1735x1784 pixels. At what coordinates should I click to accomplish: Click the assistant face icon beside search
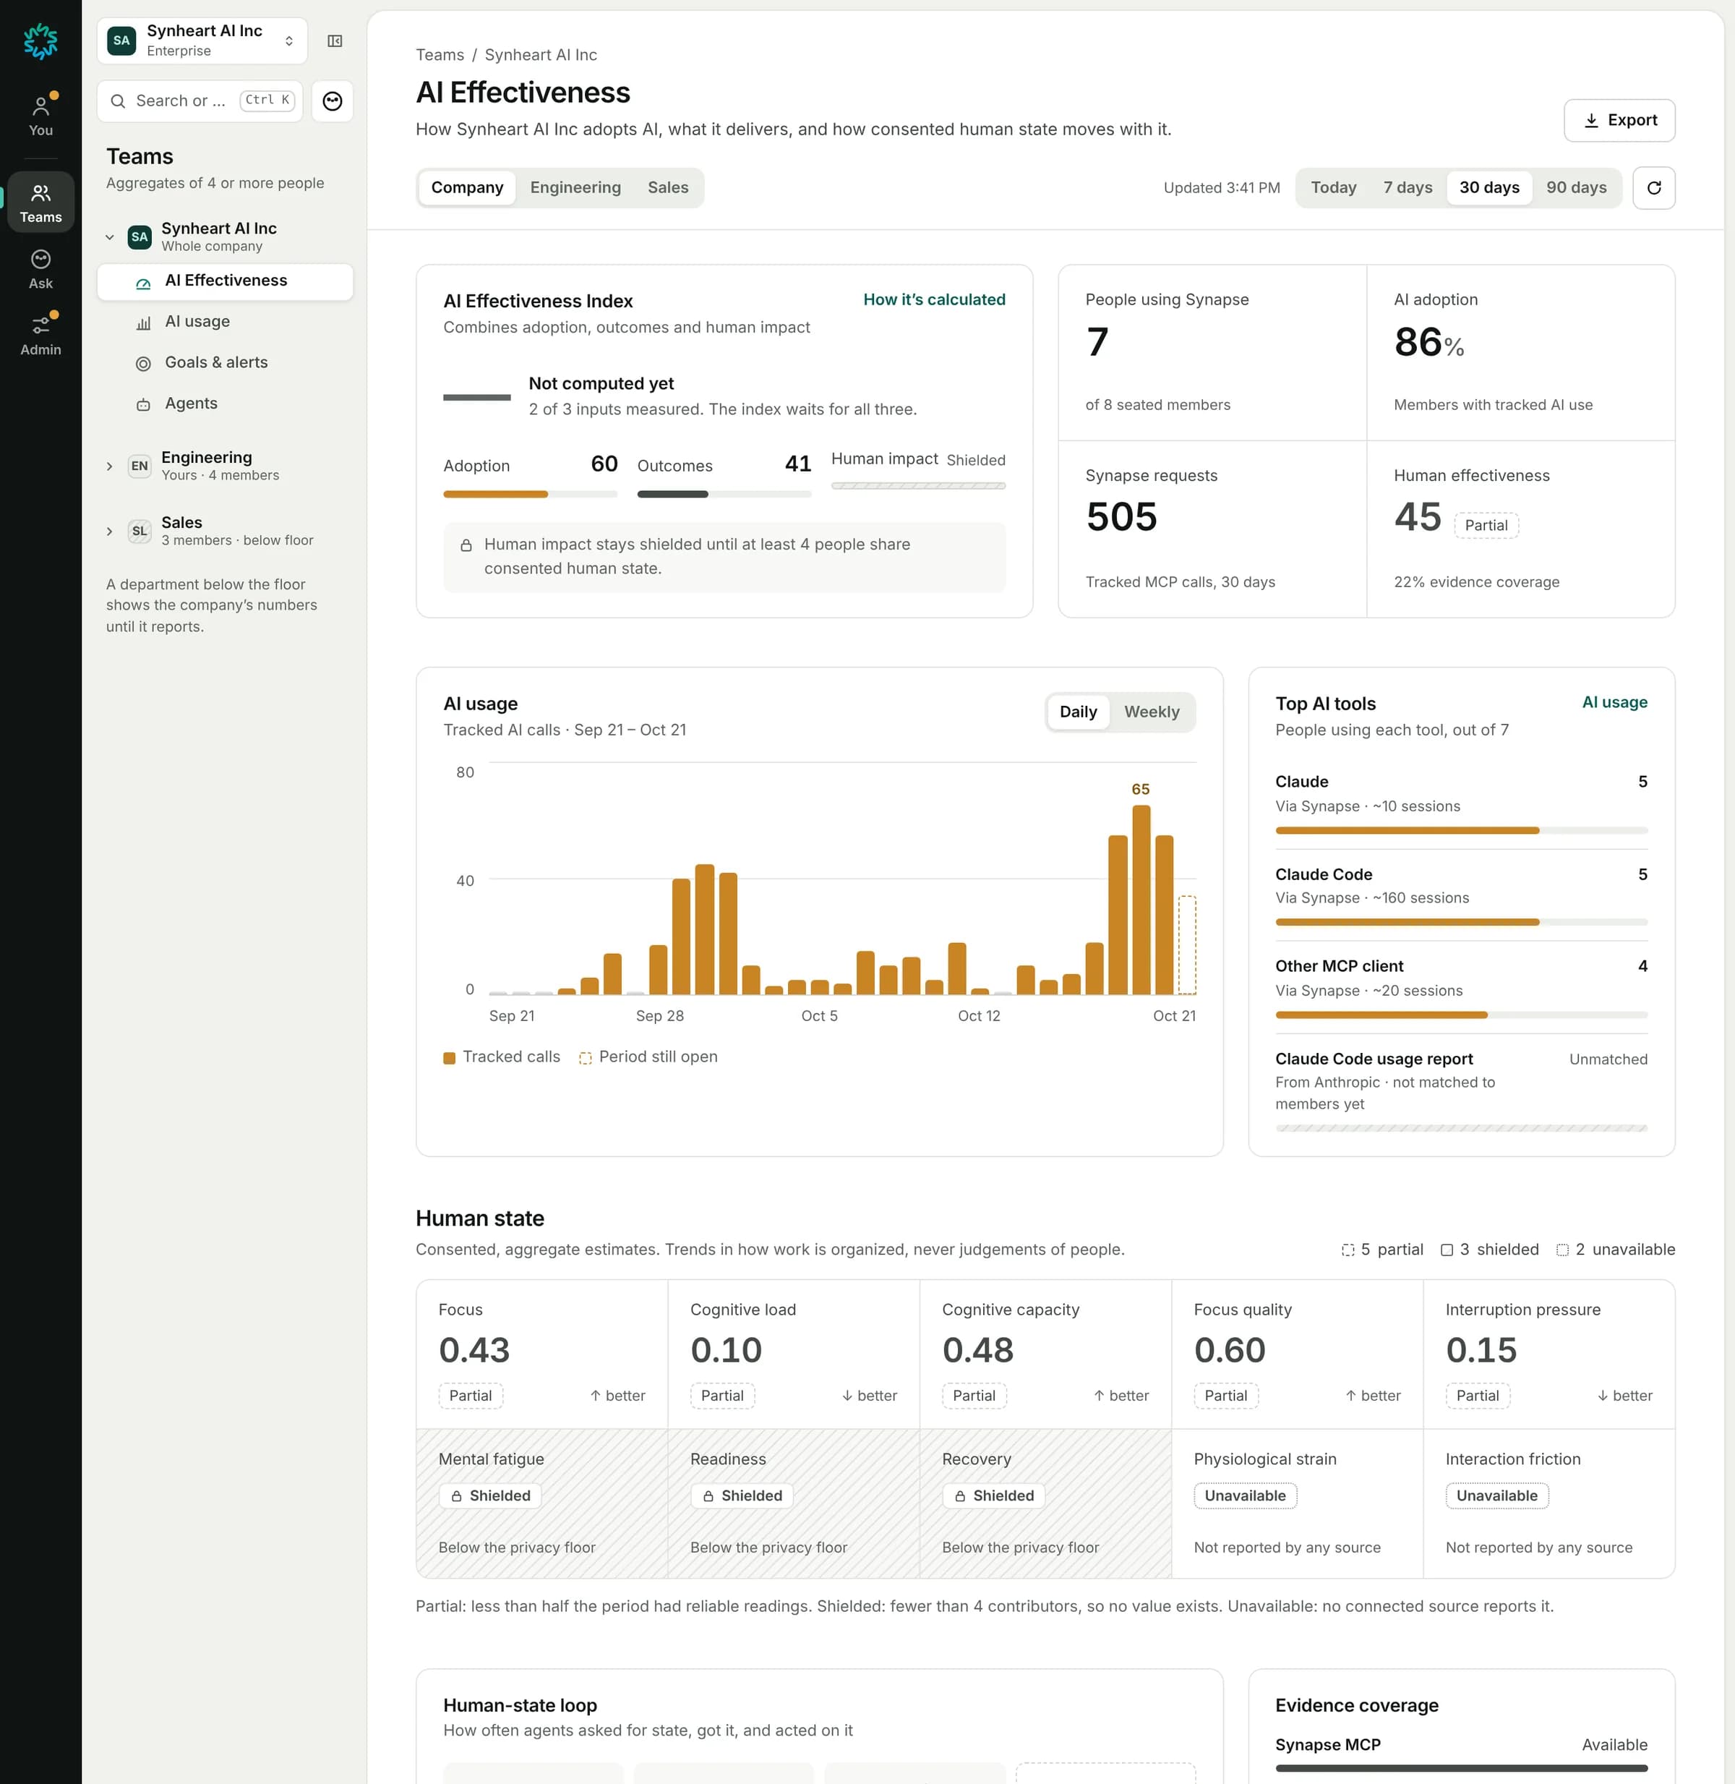tap(333, 101)
